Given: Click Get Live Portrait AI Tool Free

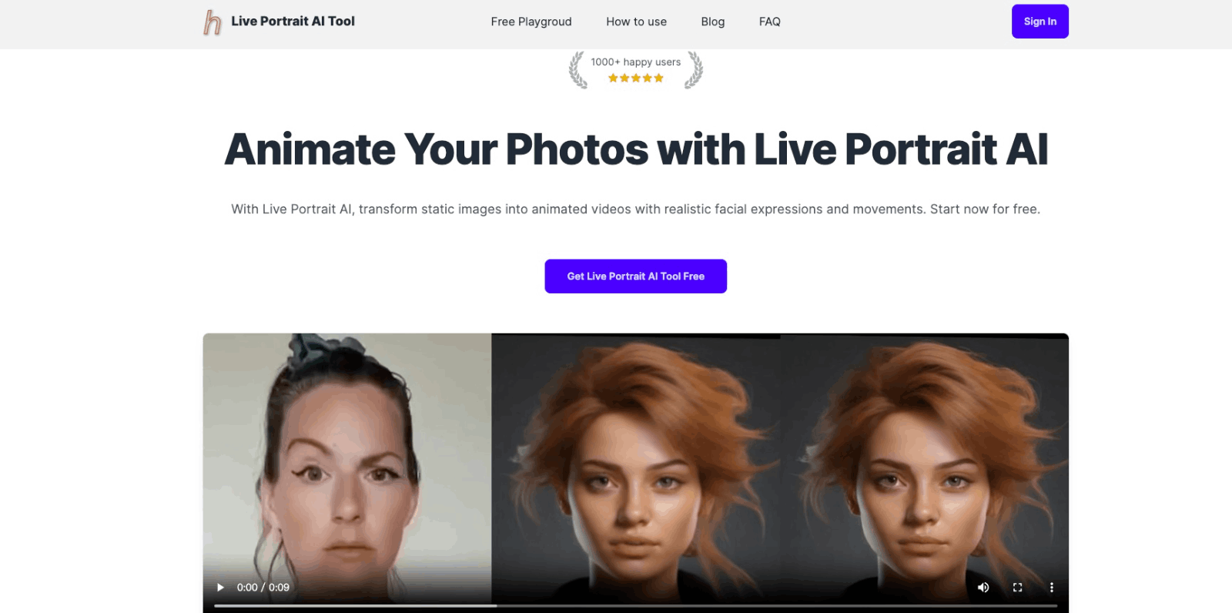Looking at the screenshot, I should [x=636, y=276].
